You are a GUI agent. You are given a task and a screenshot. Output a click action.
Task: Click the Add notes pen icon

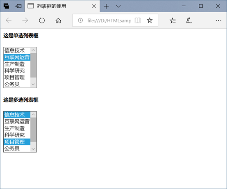(189, 20)
